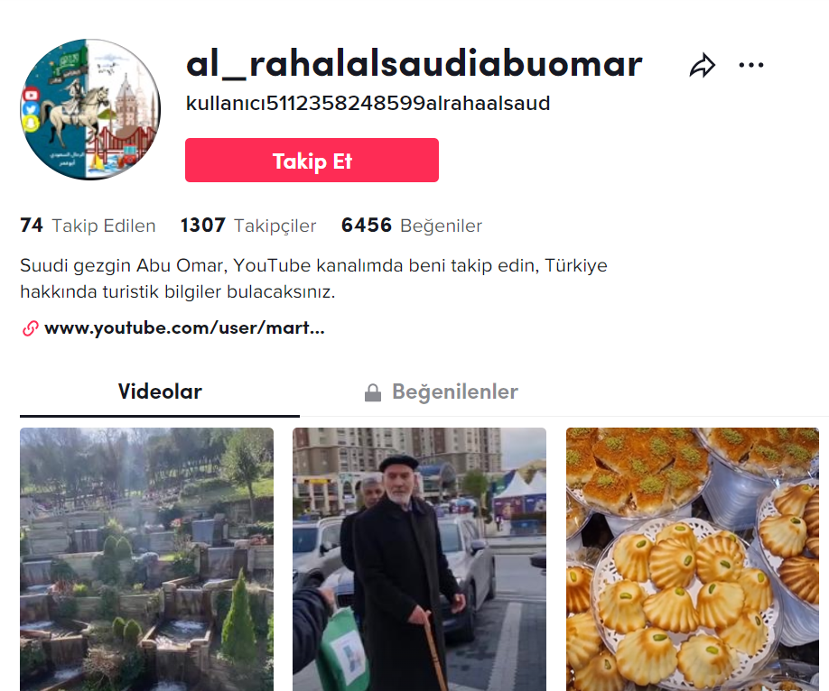Click the Suudi gezgin Abu Omar bio text
Image resolution: width=829 pixels, height=691 pixels.
(x=313, y=279)
